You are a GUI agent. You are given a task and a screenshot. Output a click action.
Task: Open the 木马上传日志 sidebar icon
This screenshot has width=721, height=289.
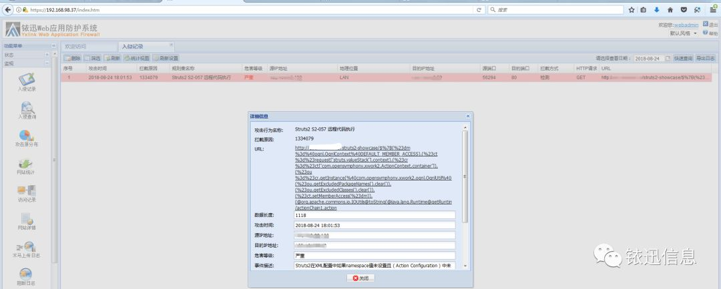[x=26, y=246]
